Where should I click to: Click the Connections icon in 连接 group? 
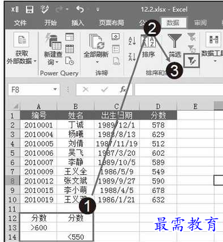[116, 37]
